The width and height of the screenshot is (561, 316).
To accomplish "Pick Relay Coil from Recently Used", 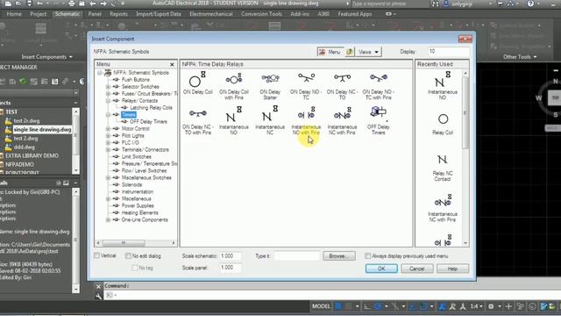I will click(443, 124).
